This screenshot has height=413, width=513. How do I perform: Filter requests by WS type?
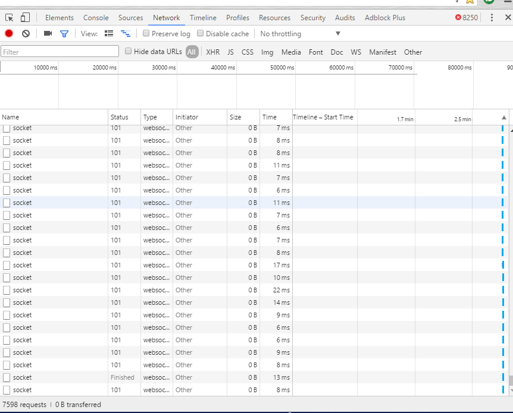(356, 52)
